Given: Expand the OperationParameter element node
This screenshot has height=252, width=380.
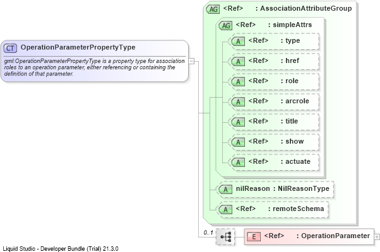Looking at the screenshot, I should click(377, 237).
